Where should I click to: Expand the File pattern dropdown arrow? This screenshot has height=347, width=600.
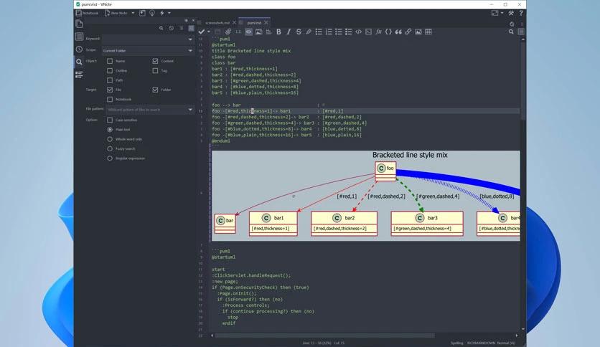(190, 110)
